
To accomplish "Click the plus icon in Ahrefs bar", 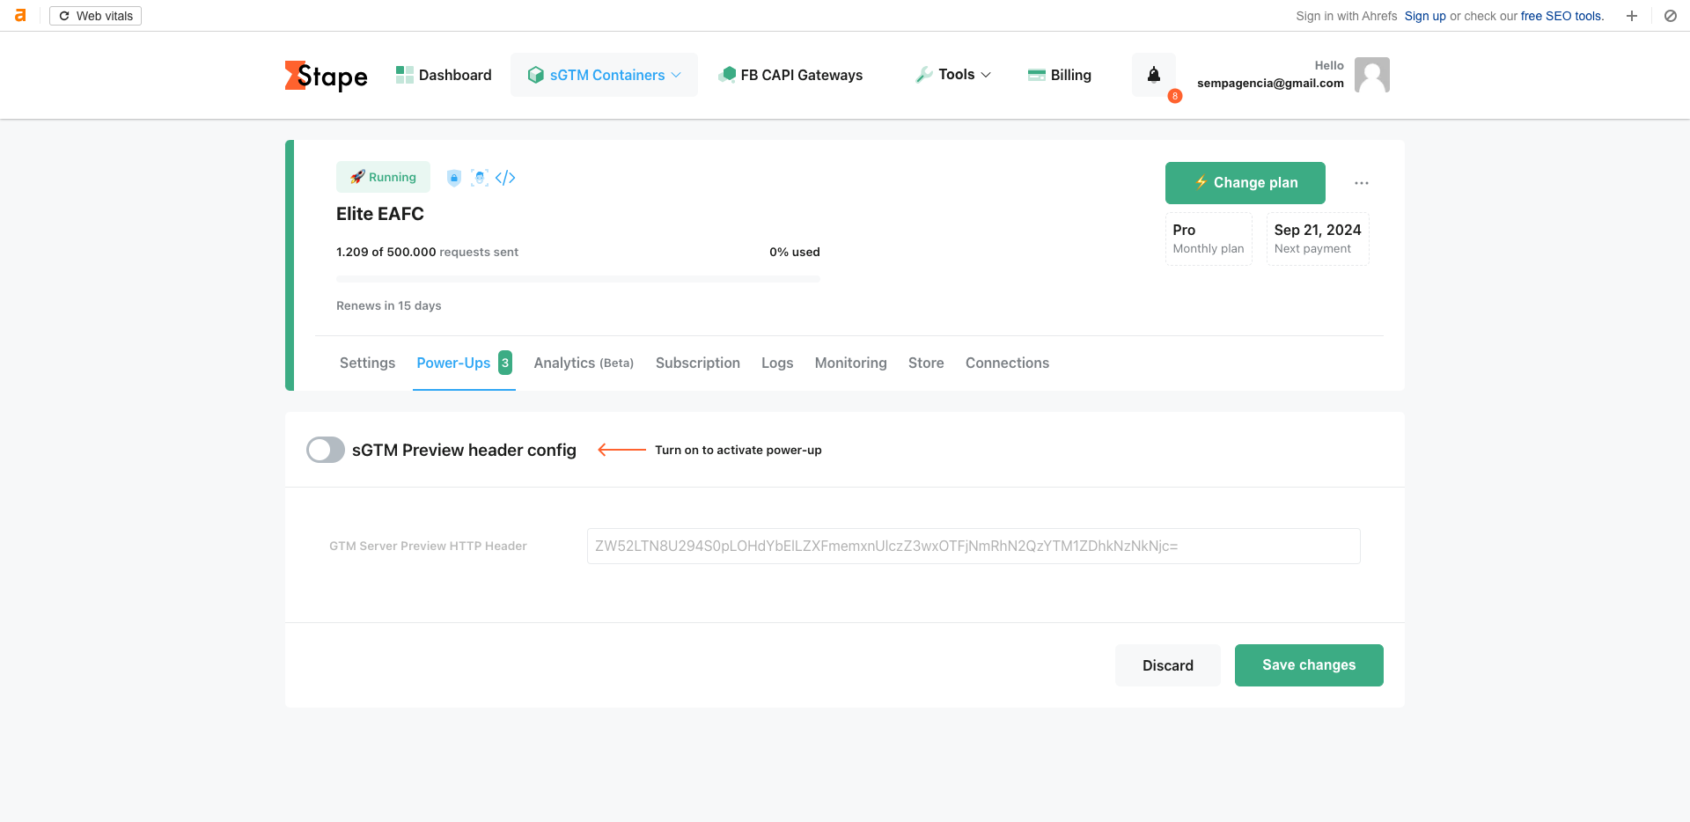I will 1631,16.
